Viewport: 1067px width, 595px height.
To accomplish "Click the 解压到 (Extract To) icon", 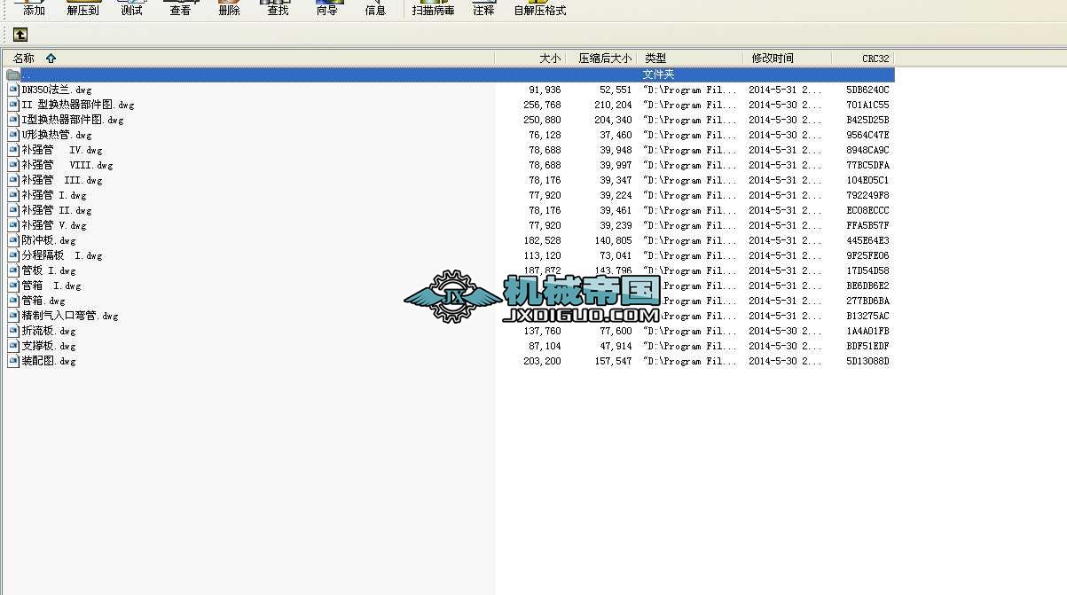I will [82, 9].
